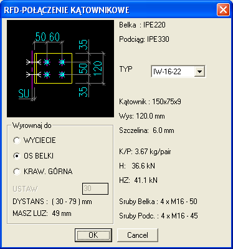Click the dialog title RFD-POŁĄCZENIE KĄTOWNIKOWE

(67, 10)
